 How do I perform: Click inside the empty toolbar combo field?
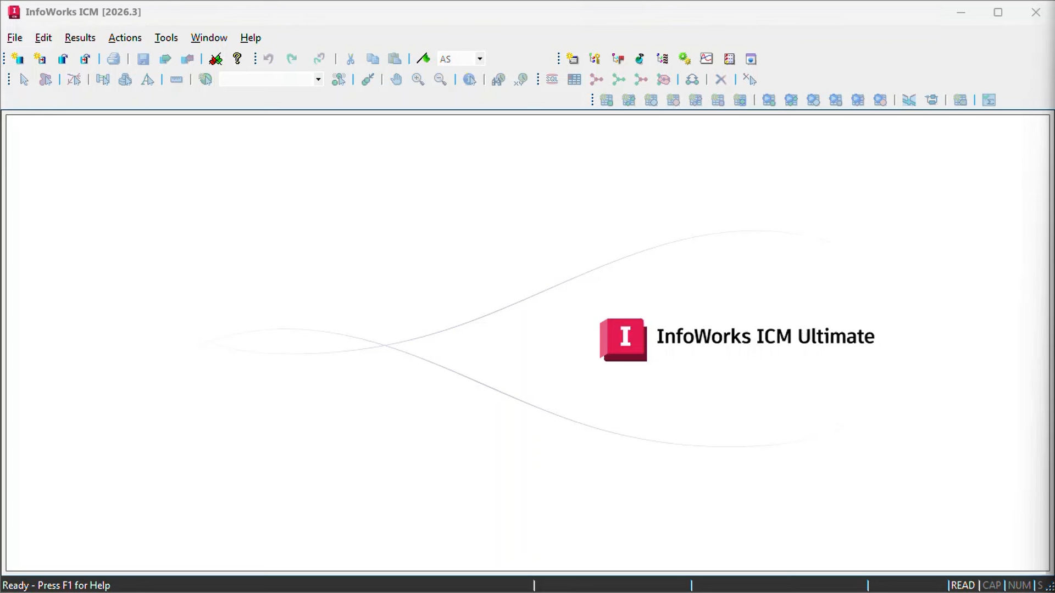pyautogui.click(x=266, y=80)
